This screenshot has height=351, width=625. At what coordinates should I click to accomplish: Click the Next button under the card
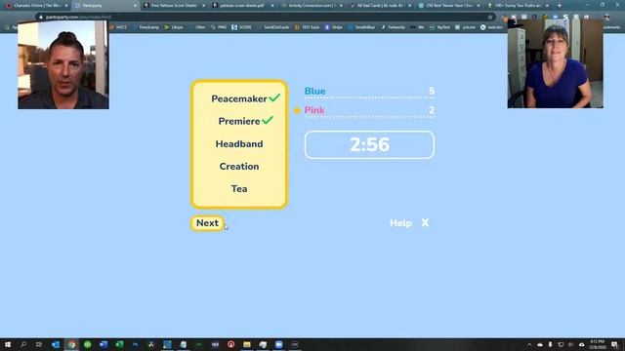pos(207,223)
